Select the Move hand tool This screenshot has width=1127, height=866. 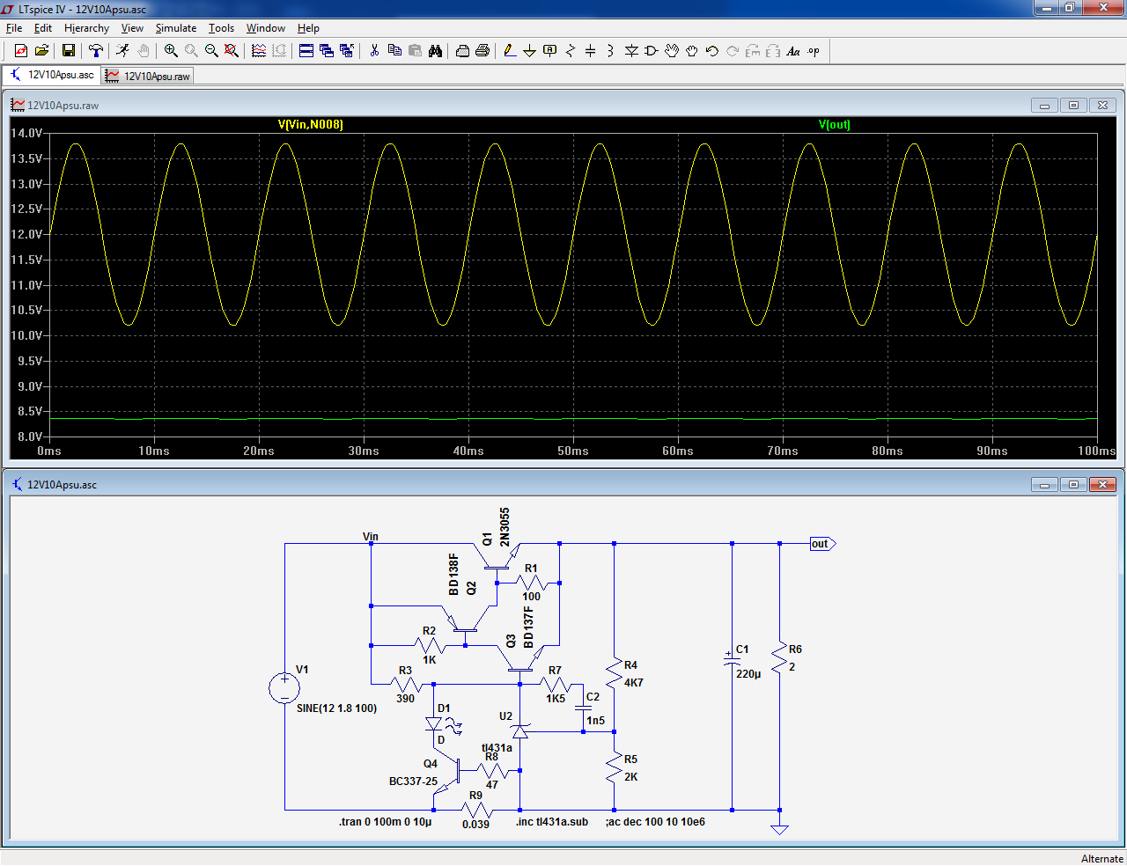(672, 51)
